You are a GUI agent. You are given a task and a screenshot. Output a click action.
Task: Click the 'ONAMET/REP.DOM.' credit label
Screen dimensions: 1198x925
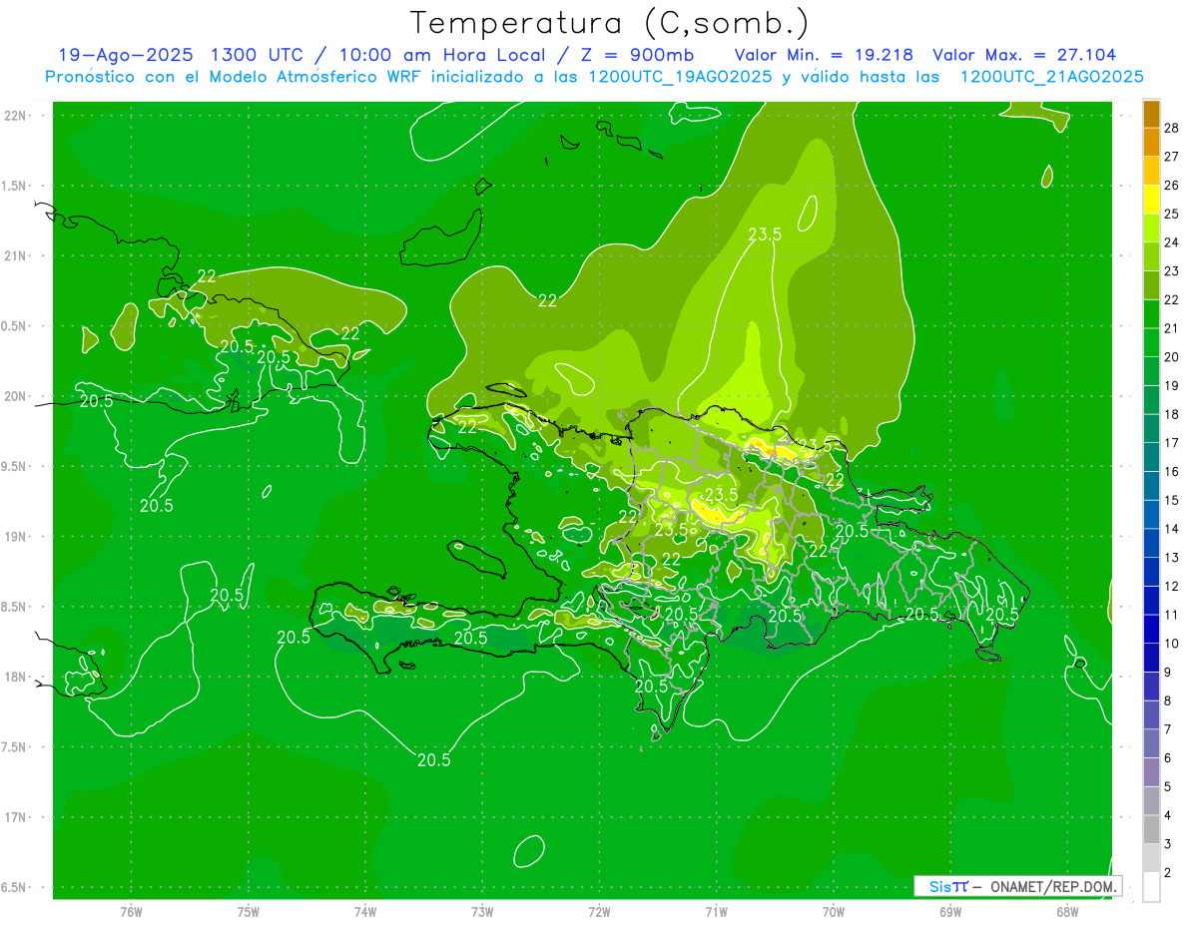1052,886
